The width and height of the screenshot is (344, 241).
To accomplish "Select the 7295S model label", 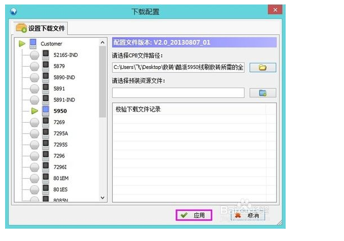I will 61,145.
